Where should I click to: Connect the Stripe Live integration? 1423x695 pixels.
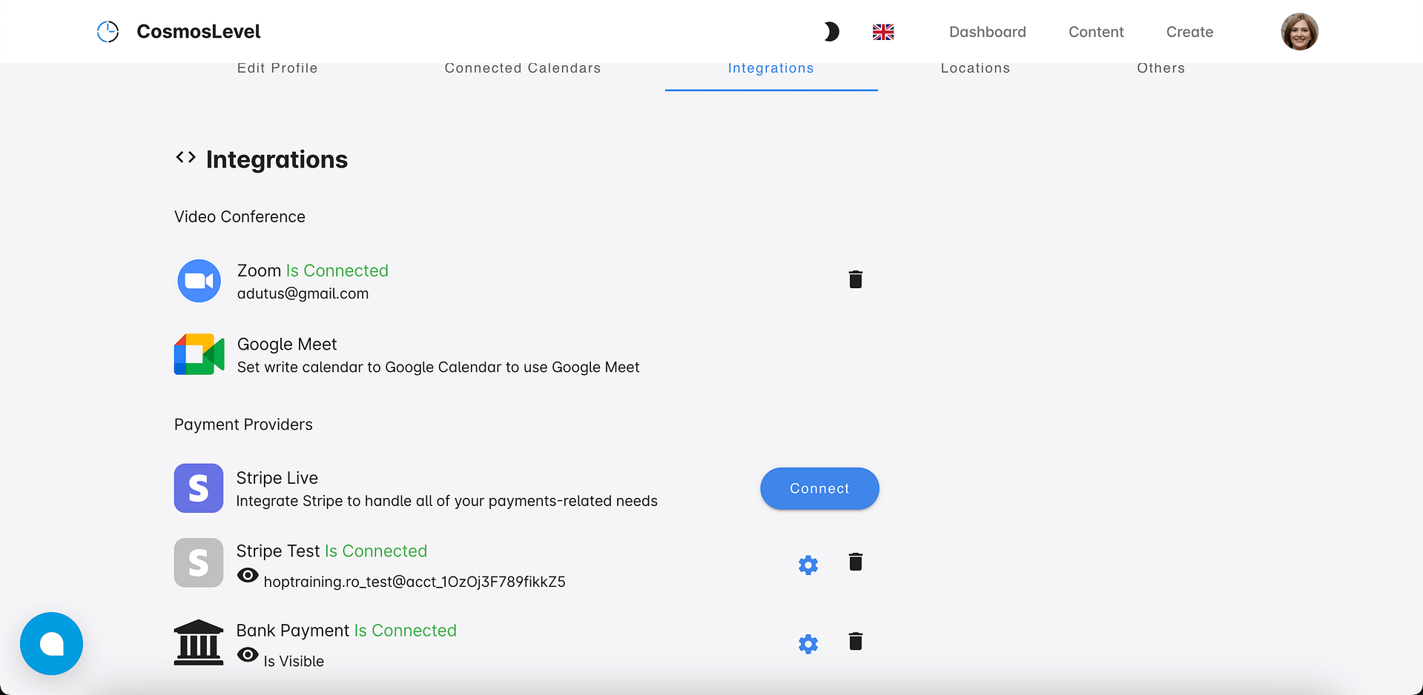coord(819,488)
